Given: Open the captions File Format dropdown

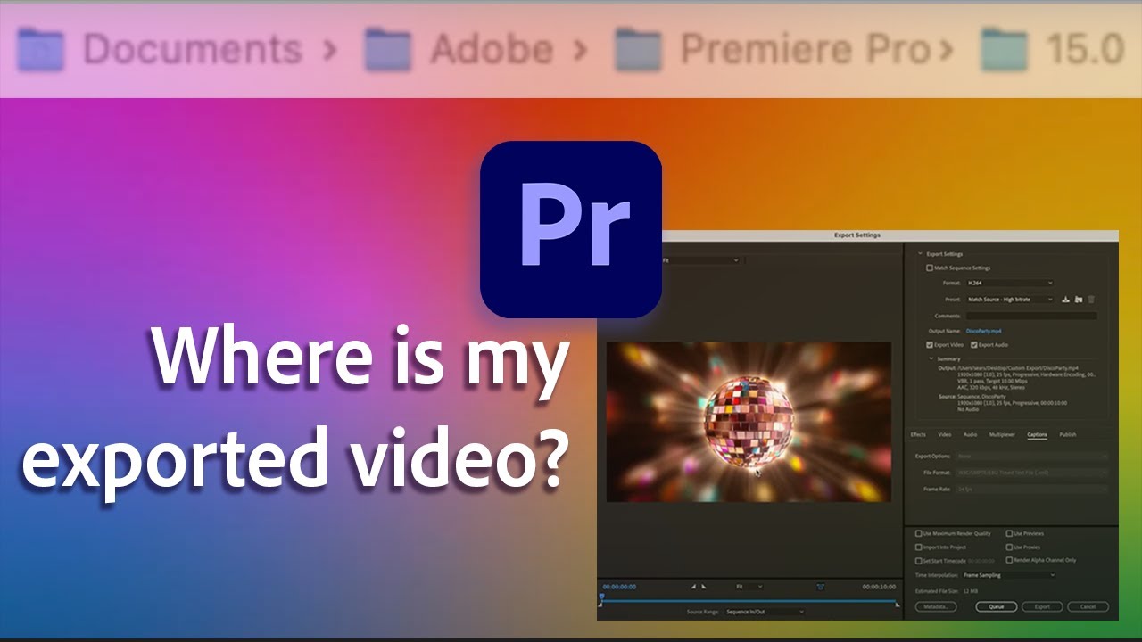Looking at the screenshot, I should tap(1032, 473).
